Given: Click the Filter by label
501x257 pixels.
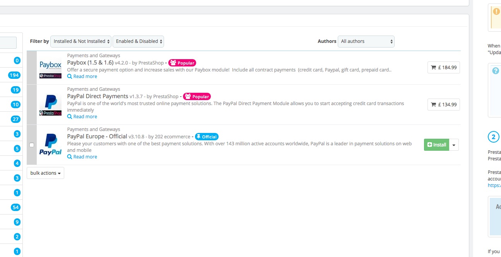Looking at the screenshot, I should point(39,41).
